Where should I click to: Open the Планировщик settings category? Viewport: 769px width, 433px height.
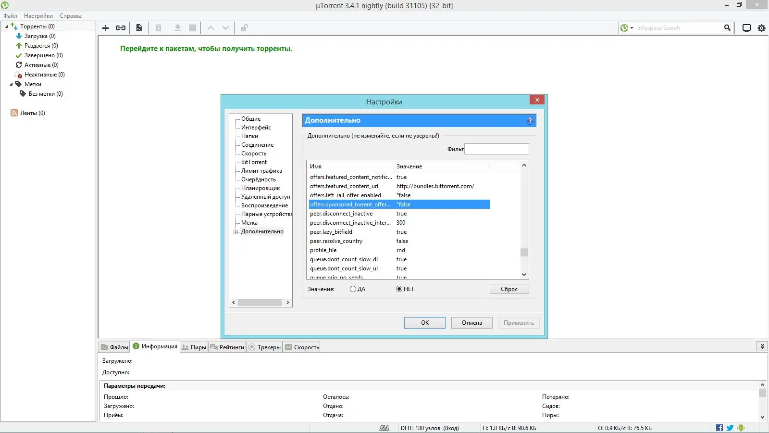260,188
